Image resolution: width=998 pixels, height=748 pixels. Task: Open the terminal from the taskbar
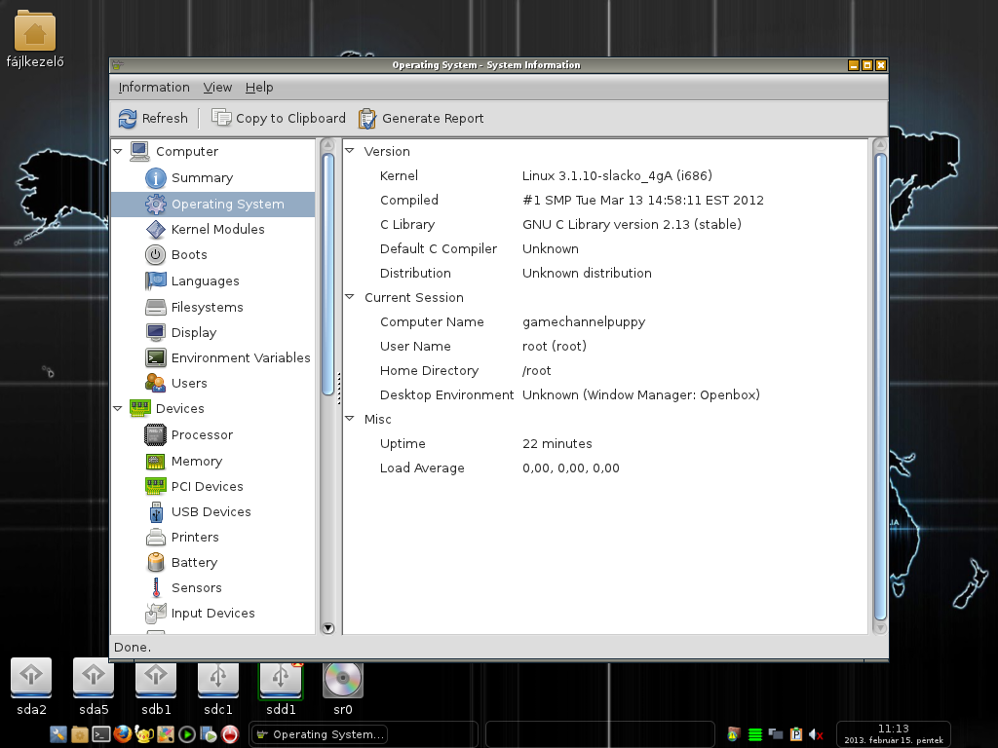click(100, 734)
